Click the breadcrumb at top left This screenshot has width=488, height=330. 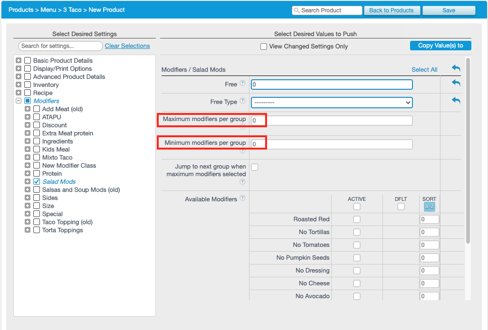(x=67, y=9)
